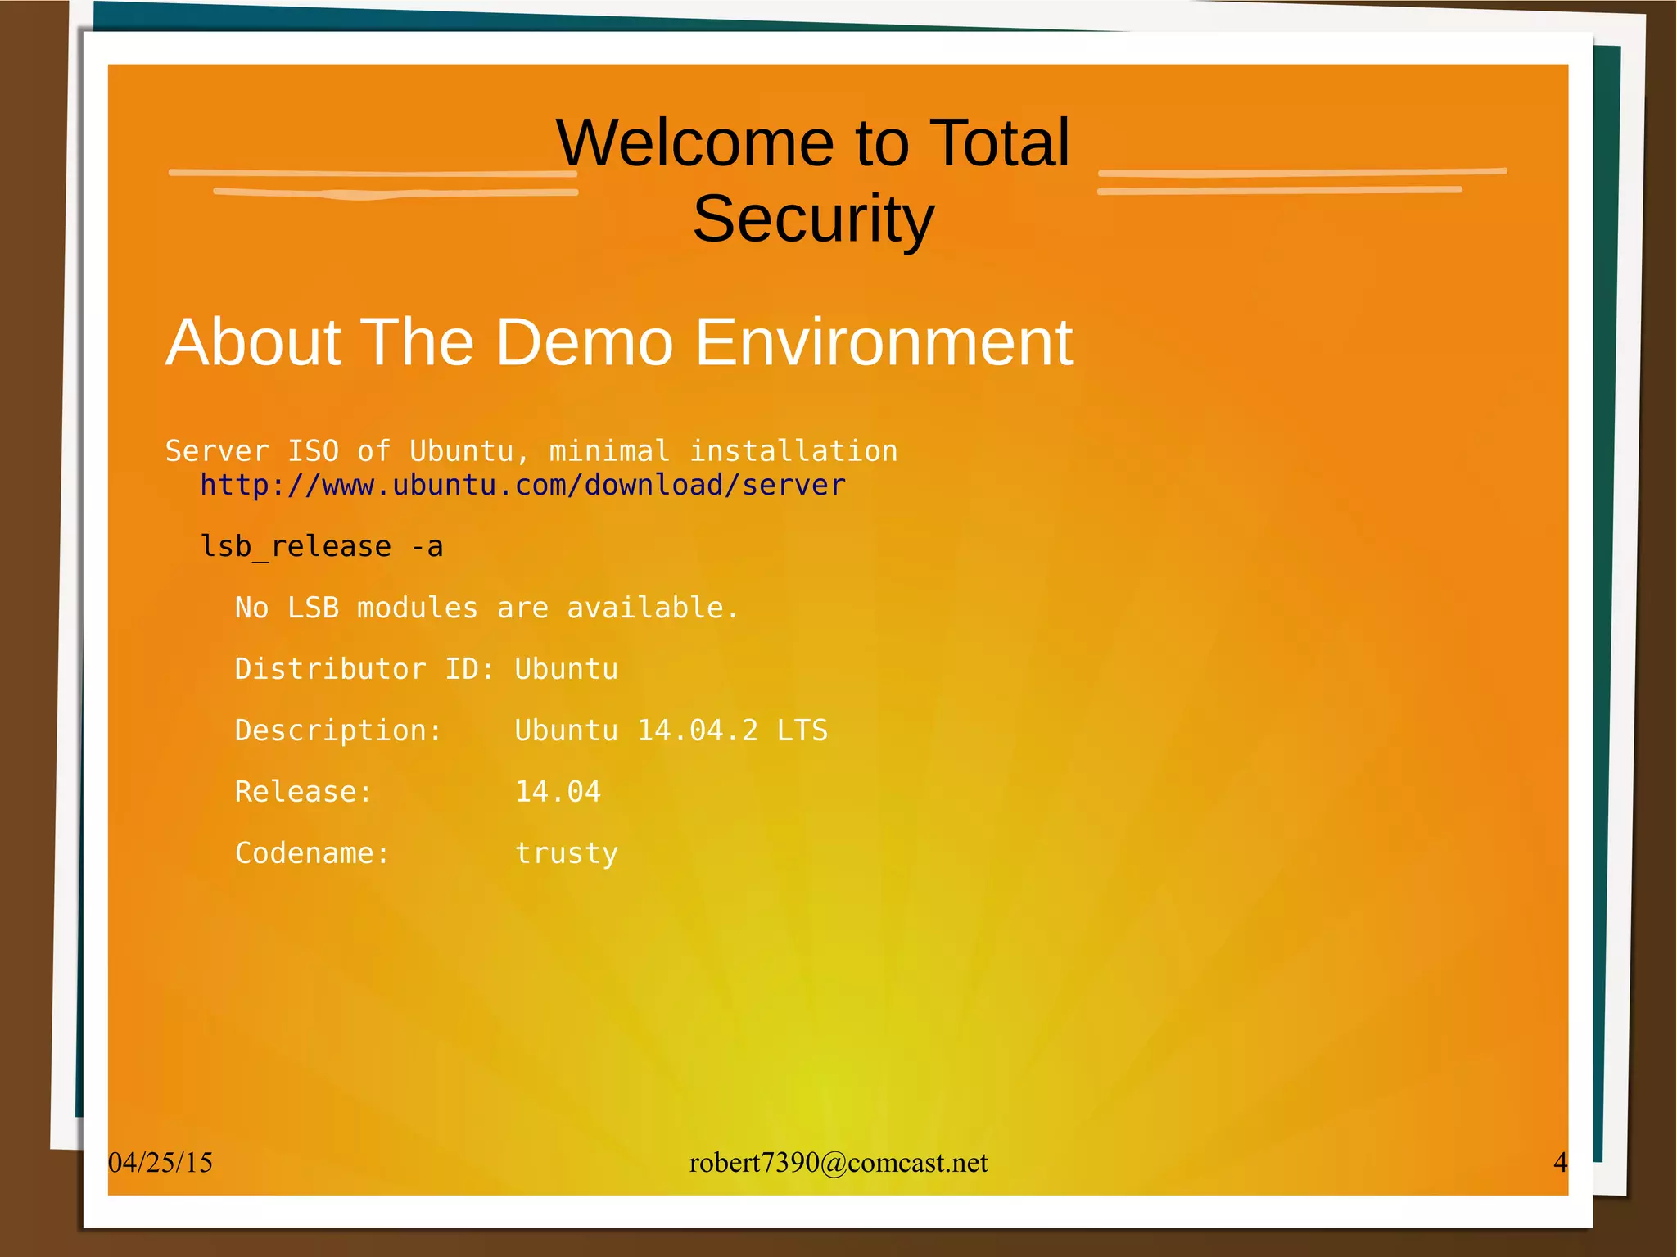Select the 'Distributor ID: Ubuntu' line
The height and width of the screenshot is (1257, 1677).
[x=427, y=669]
